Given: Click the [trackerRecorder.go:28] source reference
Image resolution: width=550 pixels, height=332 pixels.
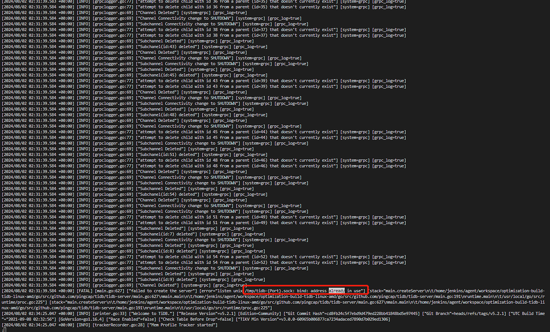Looking at the screenshot, I should click(112, 324).
